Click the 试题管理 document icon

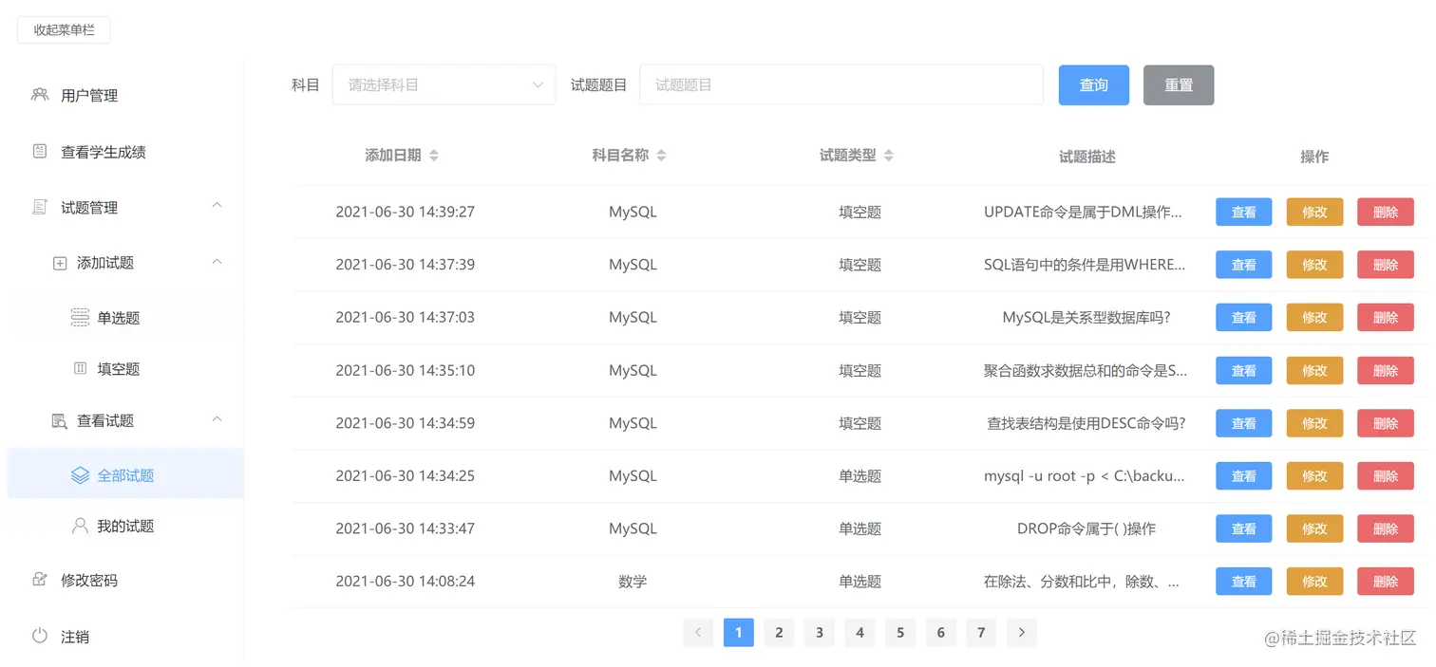point(39,206)
